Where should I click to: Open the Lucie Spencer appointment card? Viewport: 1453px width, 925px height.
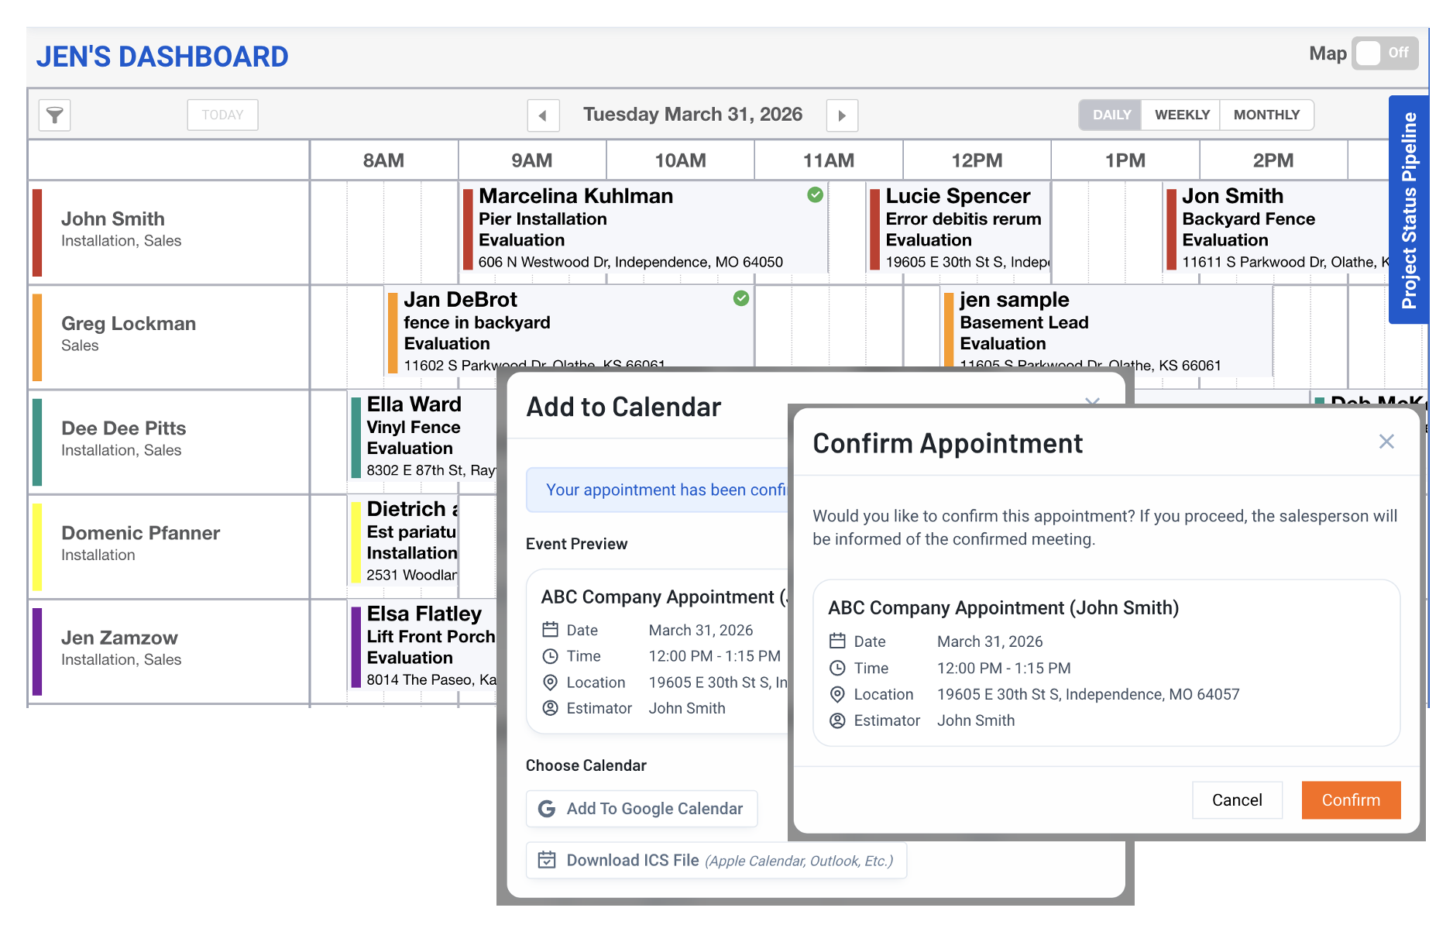pos(958,228)
